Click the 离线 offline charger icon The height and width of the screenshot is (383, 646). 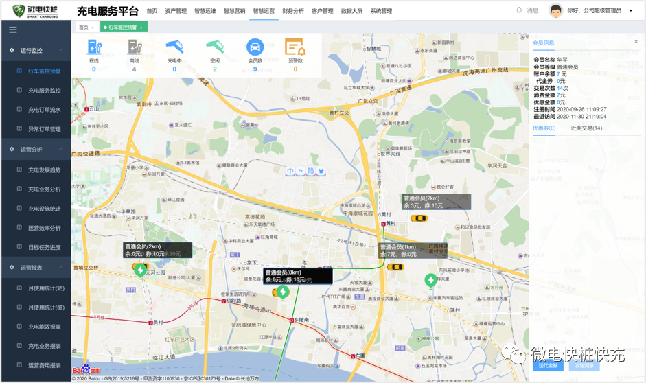[x=135, y=47]
